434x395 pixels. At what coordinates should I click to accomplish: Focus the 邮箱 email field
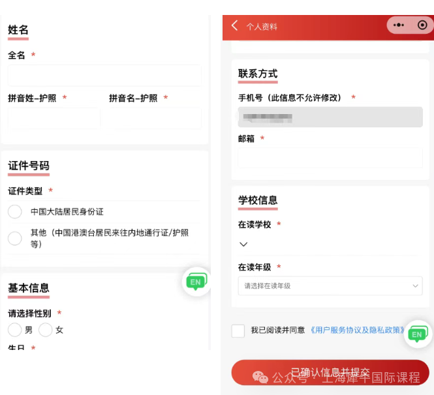pyautogui.click(x=330, y=158)
